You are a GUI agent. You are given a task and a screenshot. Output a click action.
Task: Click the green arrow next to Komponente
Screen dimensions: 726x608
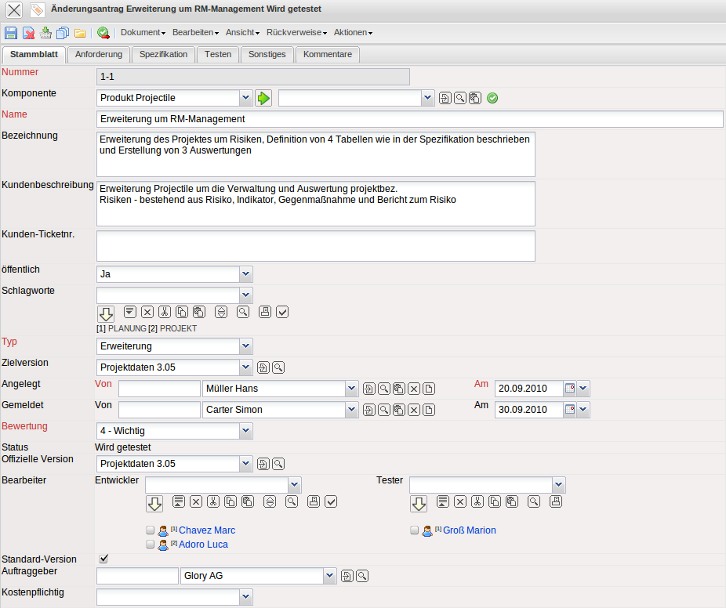coord(263,98)
